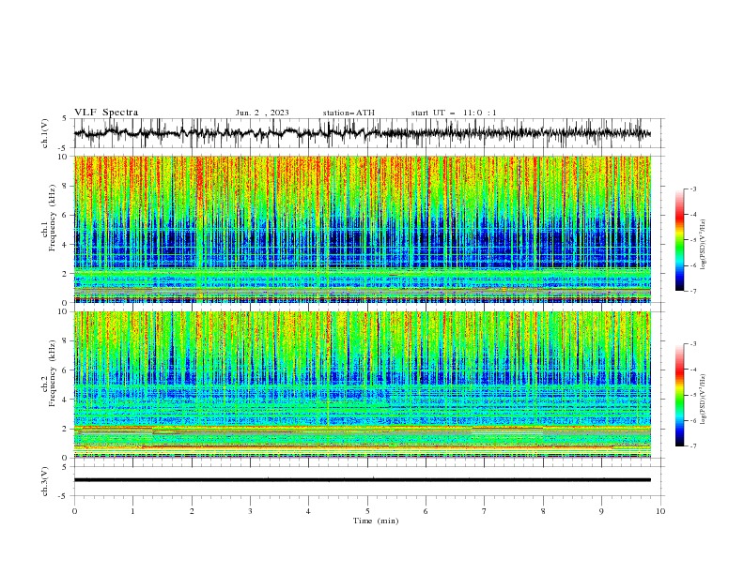The image size is (744, 574).
Task: Click the ch.2 spectrogram panel
Action: [363, 385]
